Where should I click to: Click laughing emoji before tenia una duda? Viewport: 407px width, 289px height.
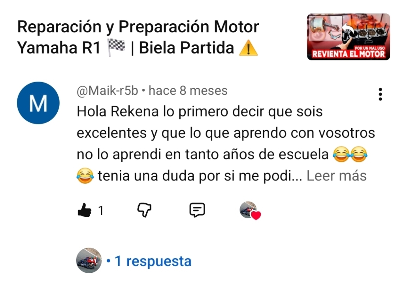pyautogui.click(x=85, y=176)
